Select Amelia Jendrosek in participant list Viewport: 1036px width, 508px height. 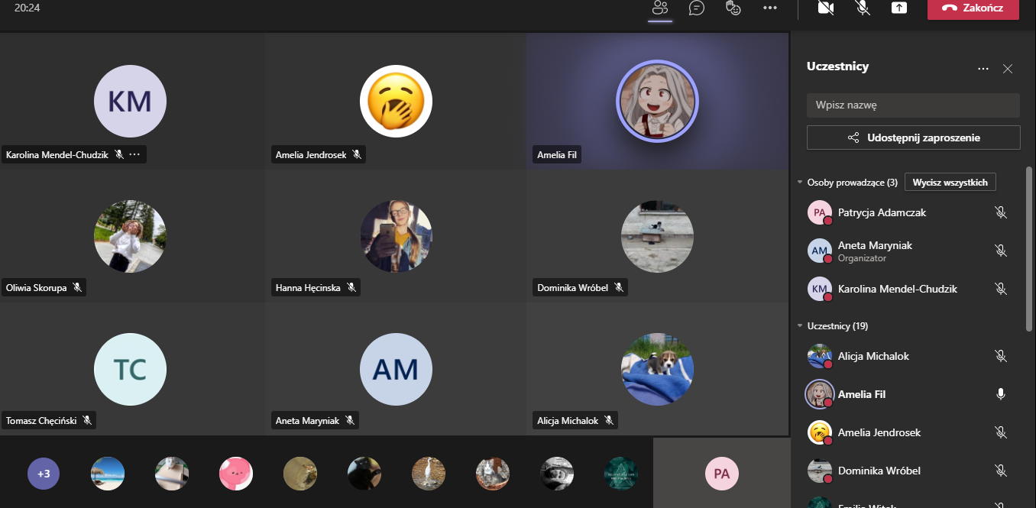[x=909, y=432]
